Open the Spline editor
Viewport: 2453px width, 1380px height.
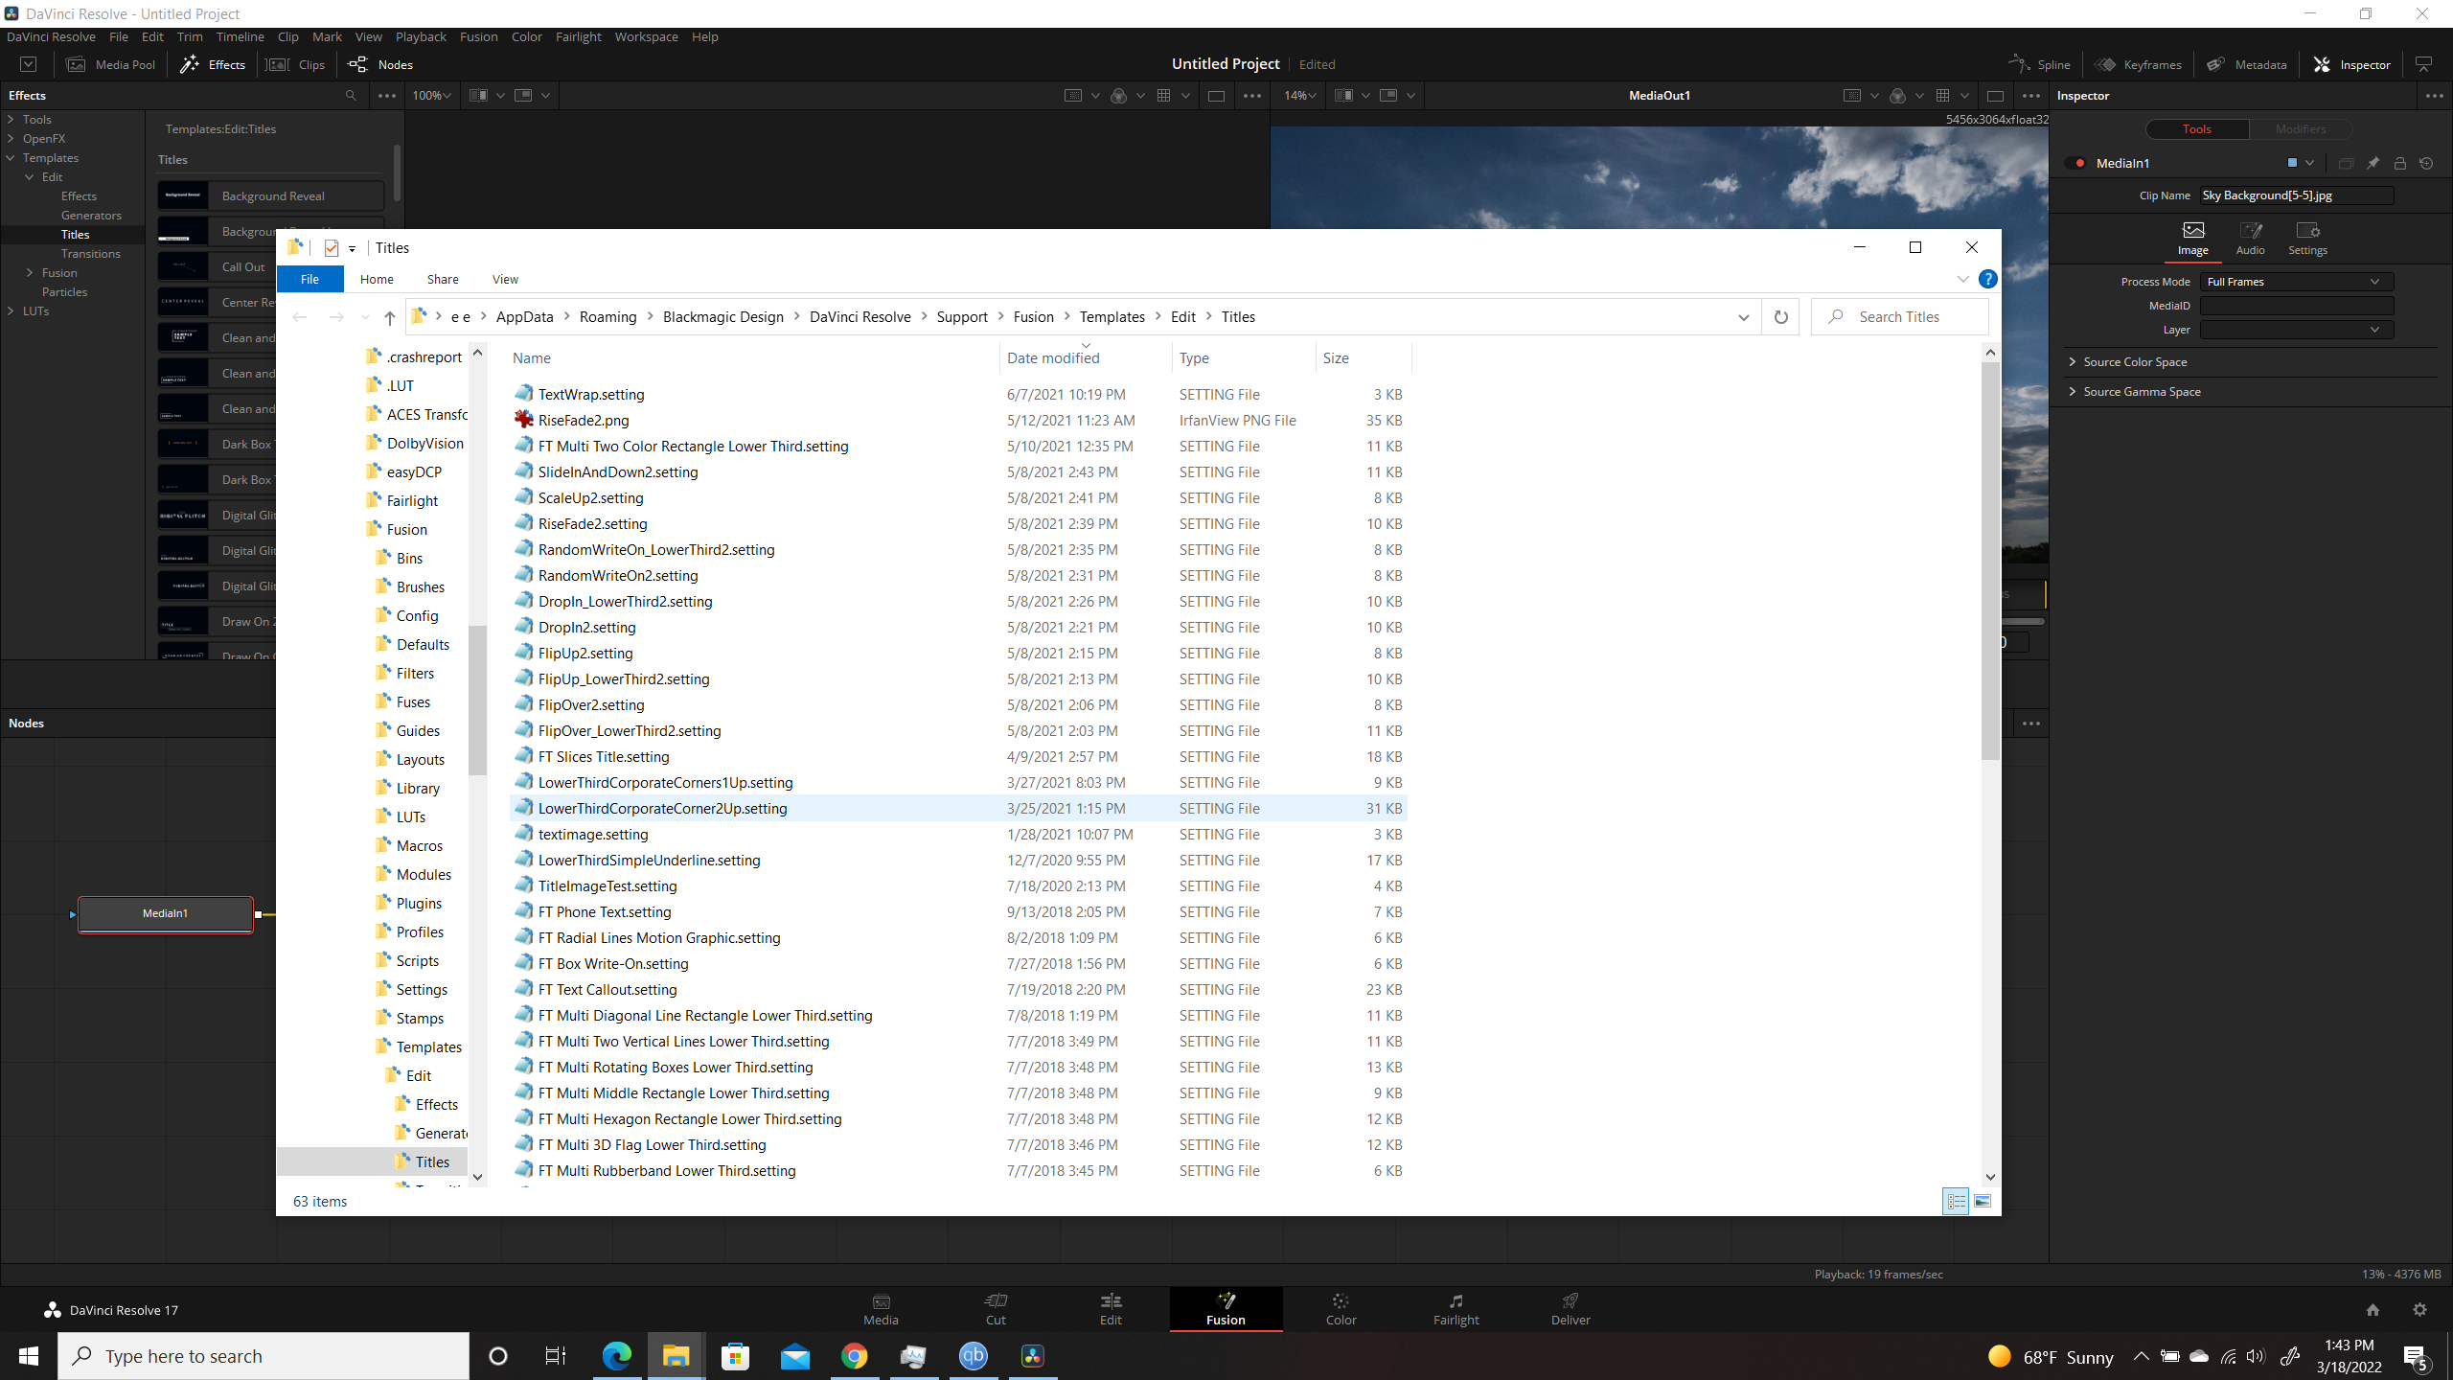coord(2040,64)
